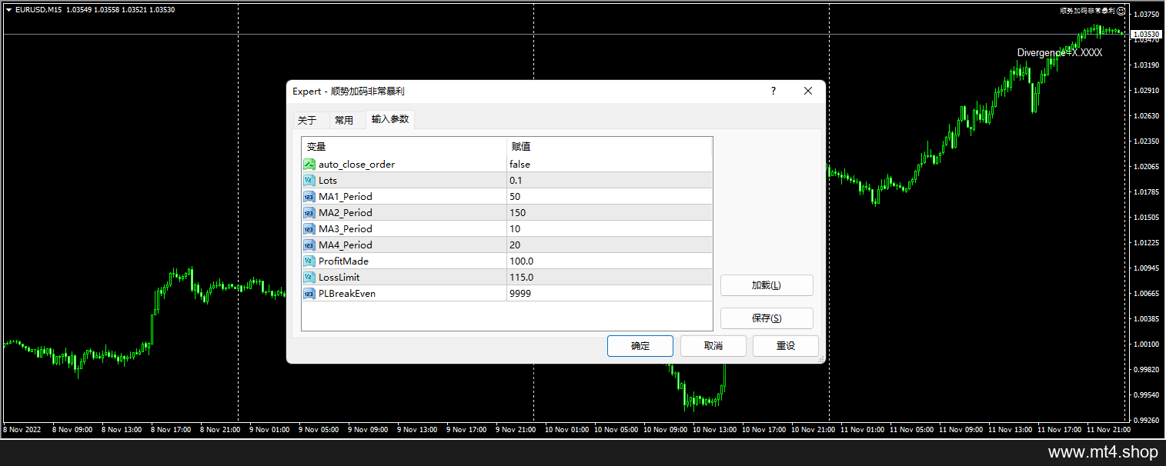Image resolution: width=1166 pixels, height=466 pixels.
Task: Click the PLBreakEven integer type icon
Action: (x=309, y=293)
